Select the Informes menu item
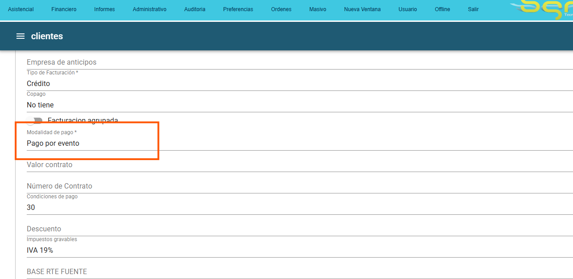This screenshot has width=573, height=279. 104,9
